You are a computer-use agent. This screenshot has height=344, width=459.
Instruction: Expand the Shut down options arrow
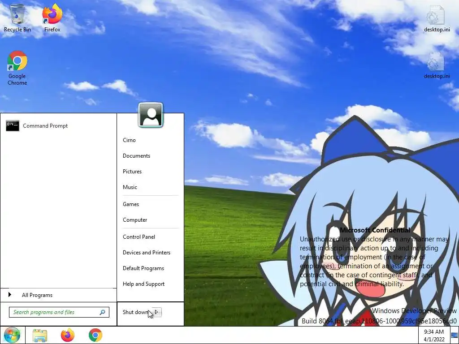pyautogui.click(x=156, y=312)
